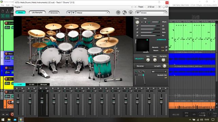Toggle the OH mic channel checkbox
218x122 pixels.
137,29
